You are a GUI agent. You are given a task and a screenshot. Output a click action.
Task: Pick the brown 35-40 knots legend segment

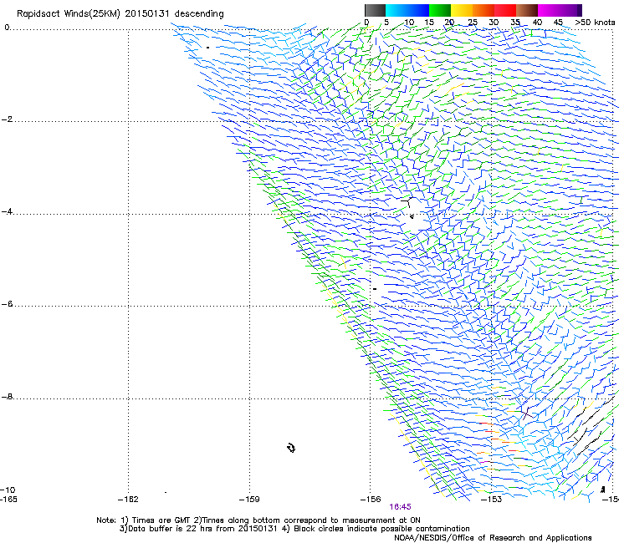pyautogui.click(x=527, y=10)
